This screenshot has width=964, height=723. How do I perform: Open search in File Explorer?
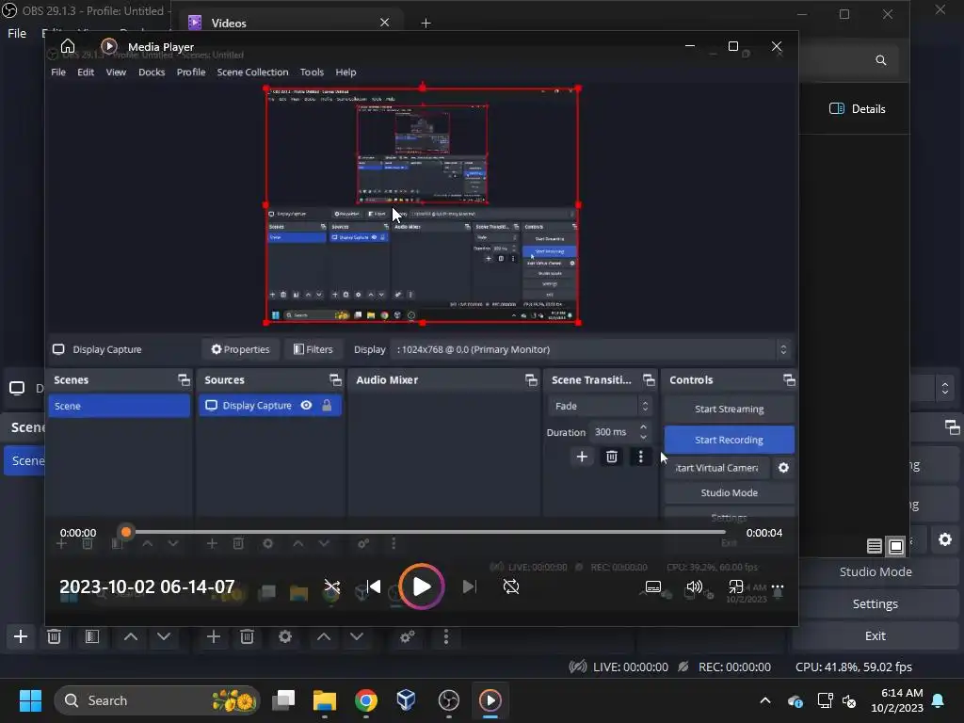[881, 59]
